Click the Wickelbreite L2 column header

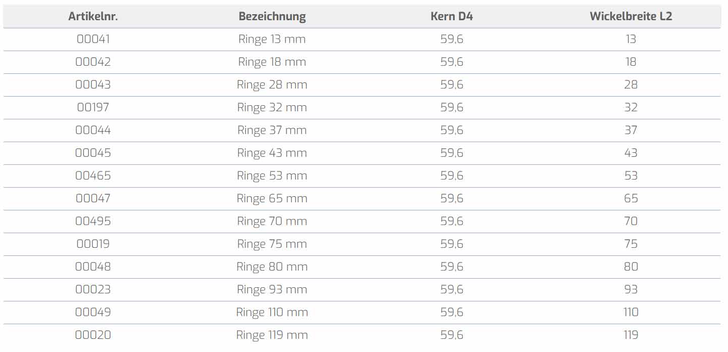pos(630,16)
